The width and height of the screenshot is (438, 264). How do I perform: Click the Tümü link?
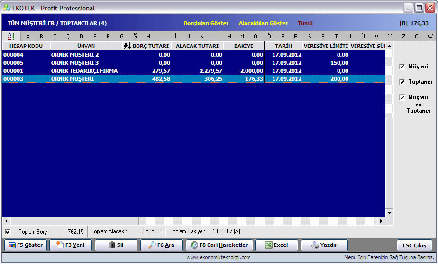pyautogui.click(x=305, y=23)
